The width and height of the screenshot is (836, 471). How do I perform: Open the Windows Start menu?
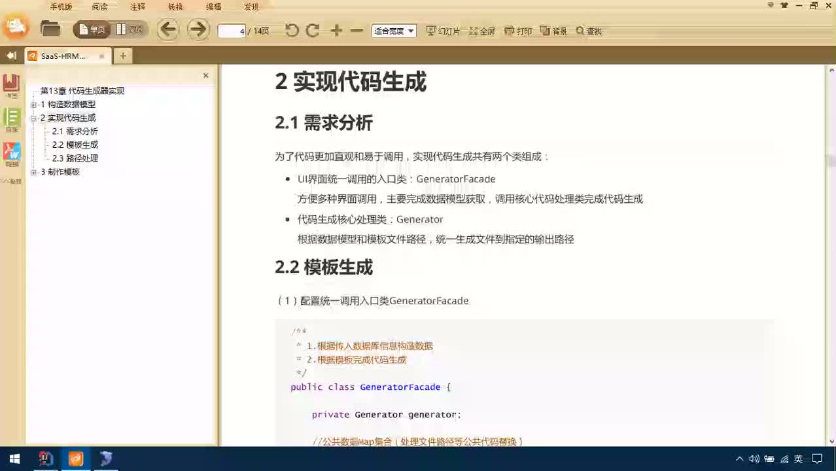[x=14, y=459]
